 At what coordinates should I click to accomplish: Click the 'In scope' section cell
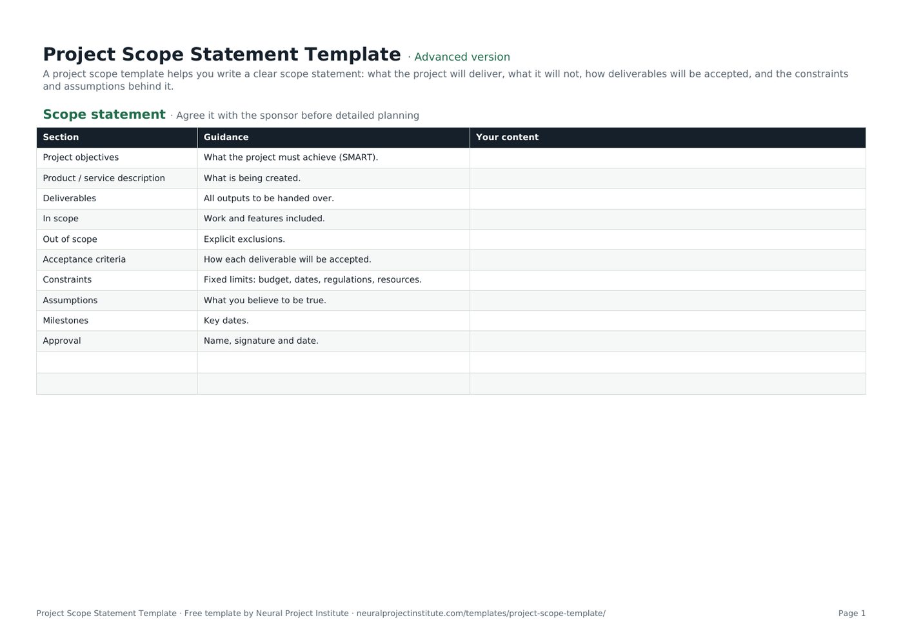[x=117, y=219]
